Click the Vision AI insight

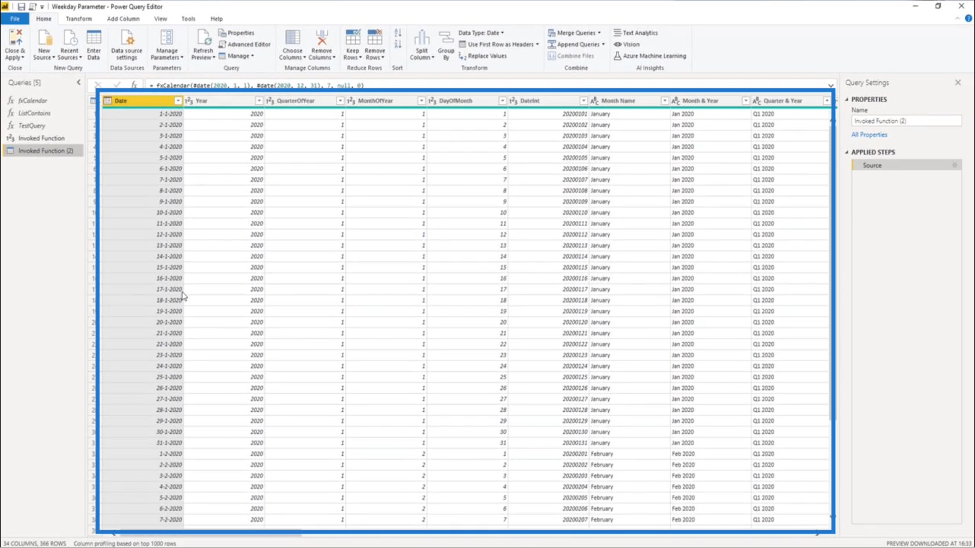(x=627, y=45)
